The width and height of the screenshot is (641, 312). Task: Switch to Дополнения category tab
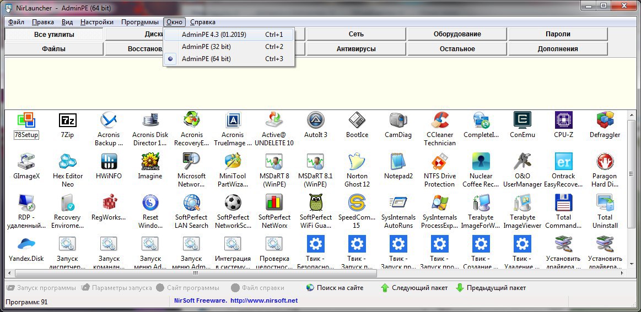pyautogui.click(x=558, y=49)
